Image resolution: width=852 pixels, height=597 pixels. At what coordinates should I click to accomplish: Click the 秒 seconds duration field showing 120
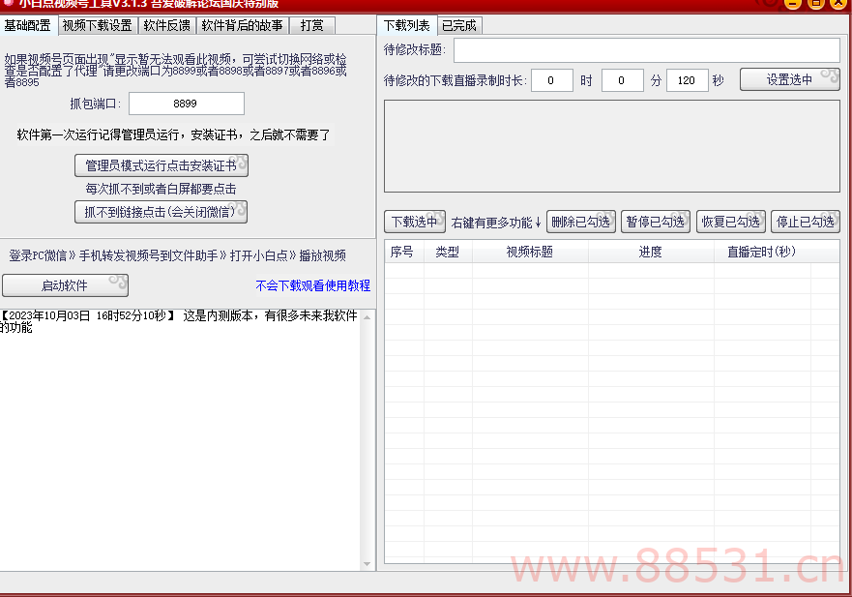[687, 80]
